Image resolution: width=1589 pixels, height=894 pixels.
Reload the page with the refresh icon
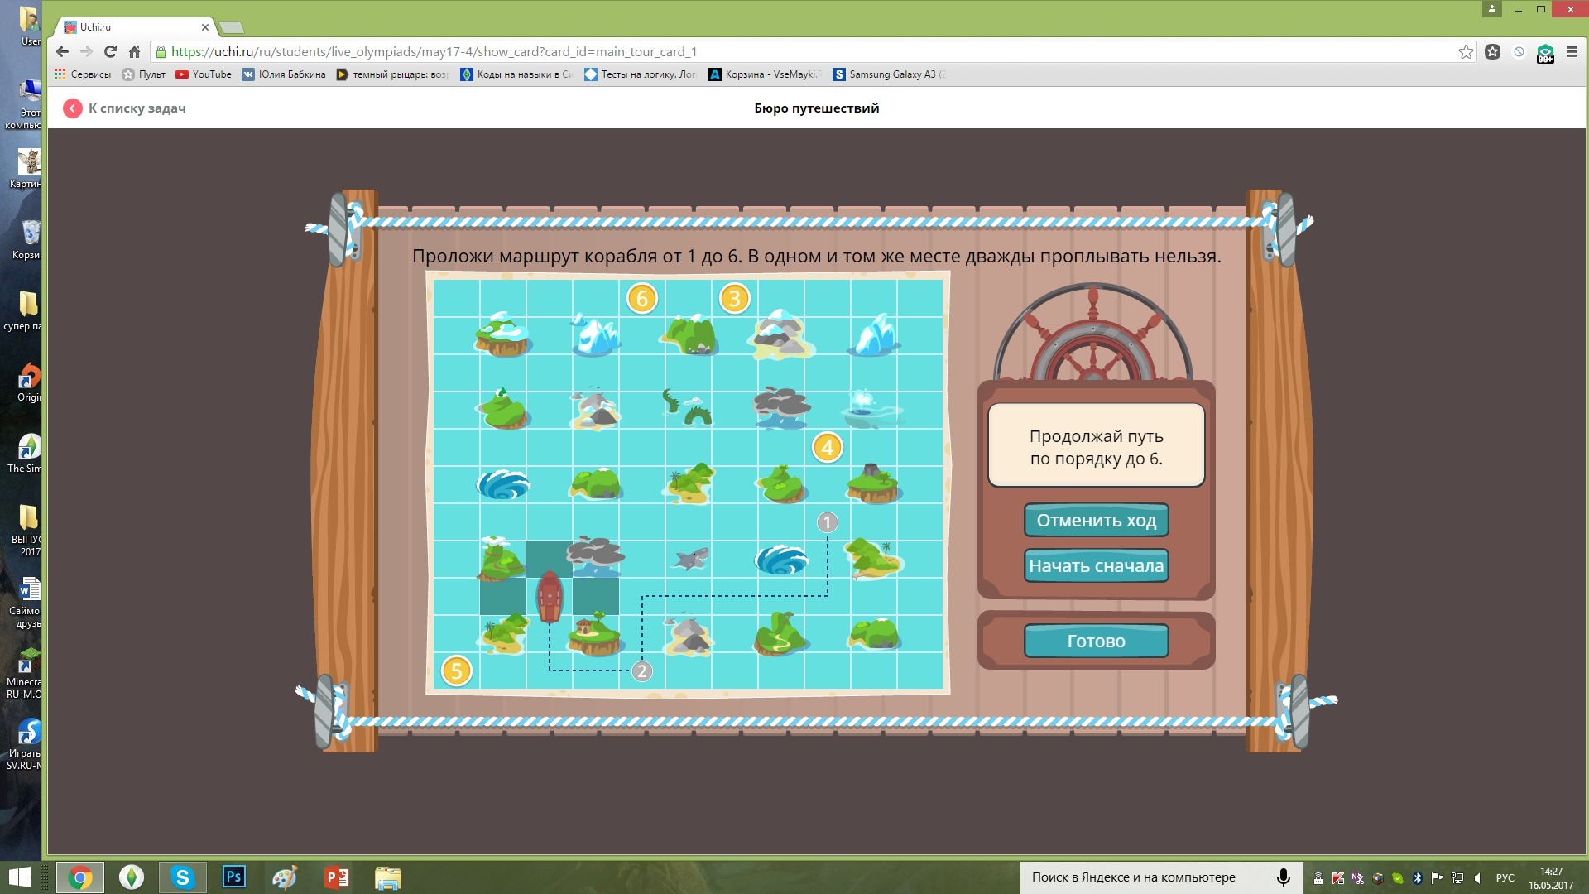pos(110,52)
